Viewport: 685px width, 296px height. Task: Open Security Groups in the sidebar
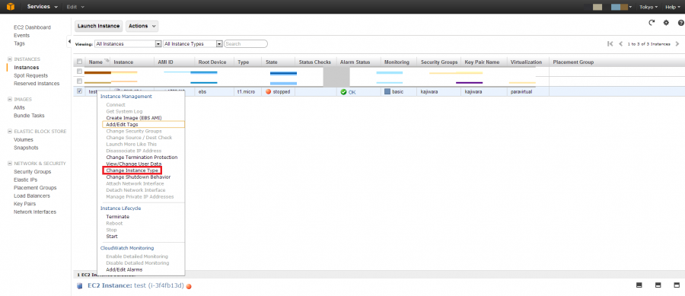pyautogui.click(x=32, y=171)
